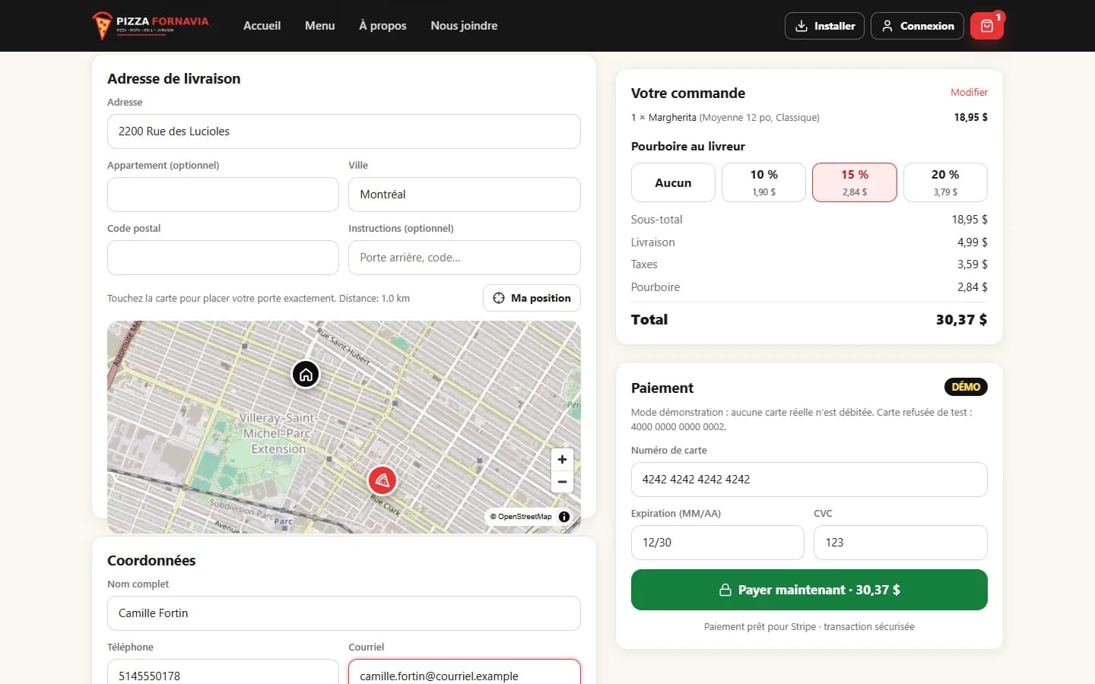Click Payer maintenant to pay
The width and height of the screenshot is (1095, 684).
809,590
